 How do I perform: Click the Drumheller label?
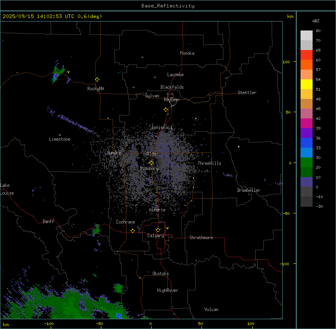pyautogui.click(x=249, y=190)
